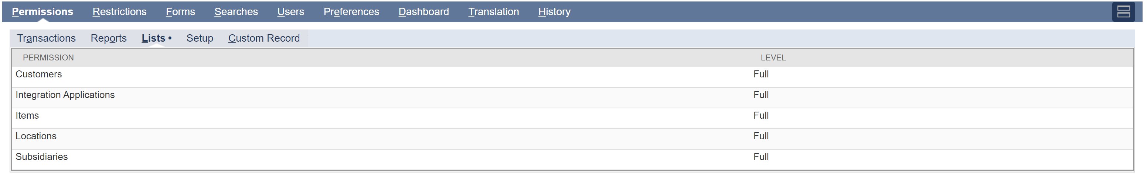Click the layout toggle icon at top right
Image resolution: width=1147 pixels, height=185 pixels.
point(1123,11)
